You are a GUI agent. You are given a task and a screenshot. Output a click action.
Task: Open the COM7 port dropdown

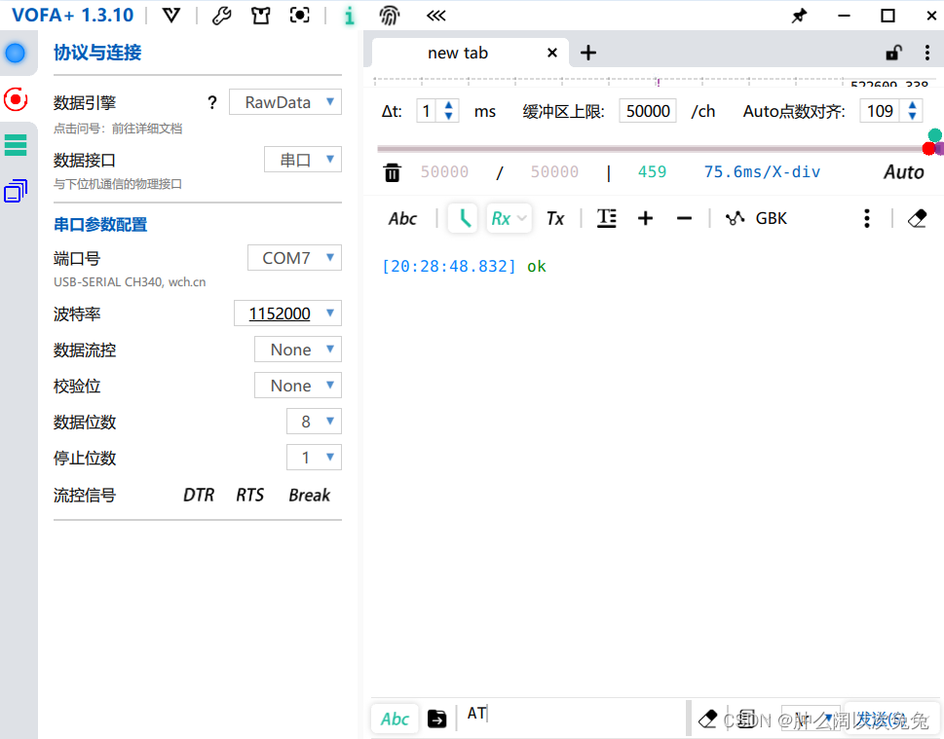click(x=294, y=258)
